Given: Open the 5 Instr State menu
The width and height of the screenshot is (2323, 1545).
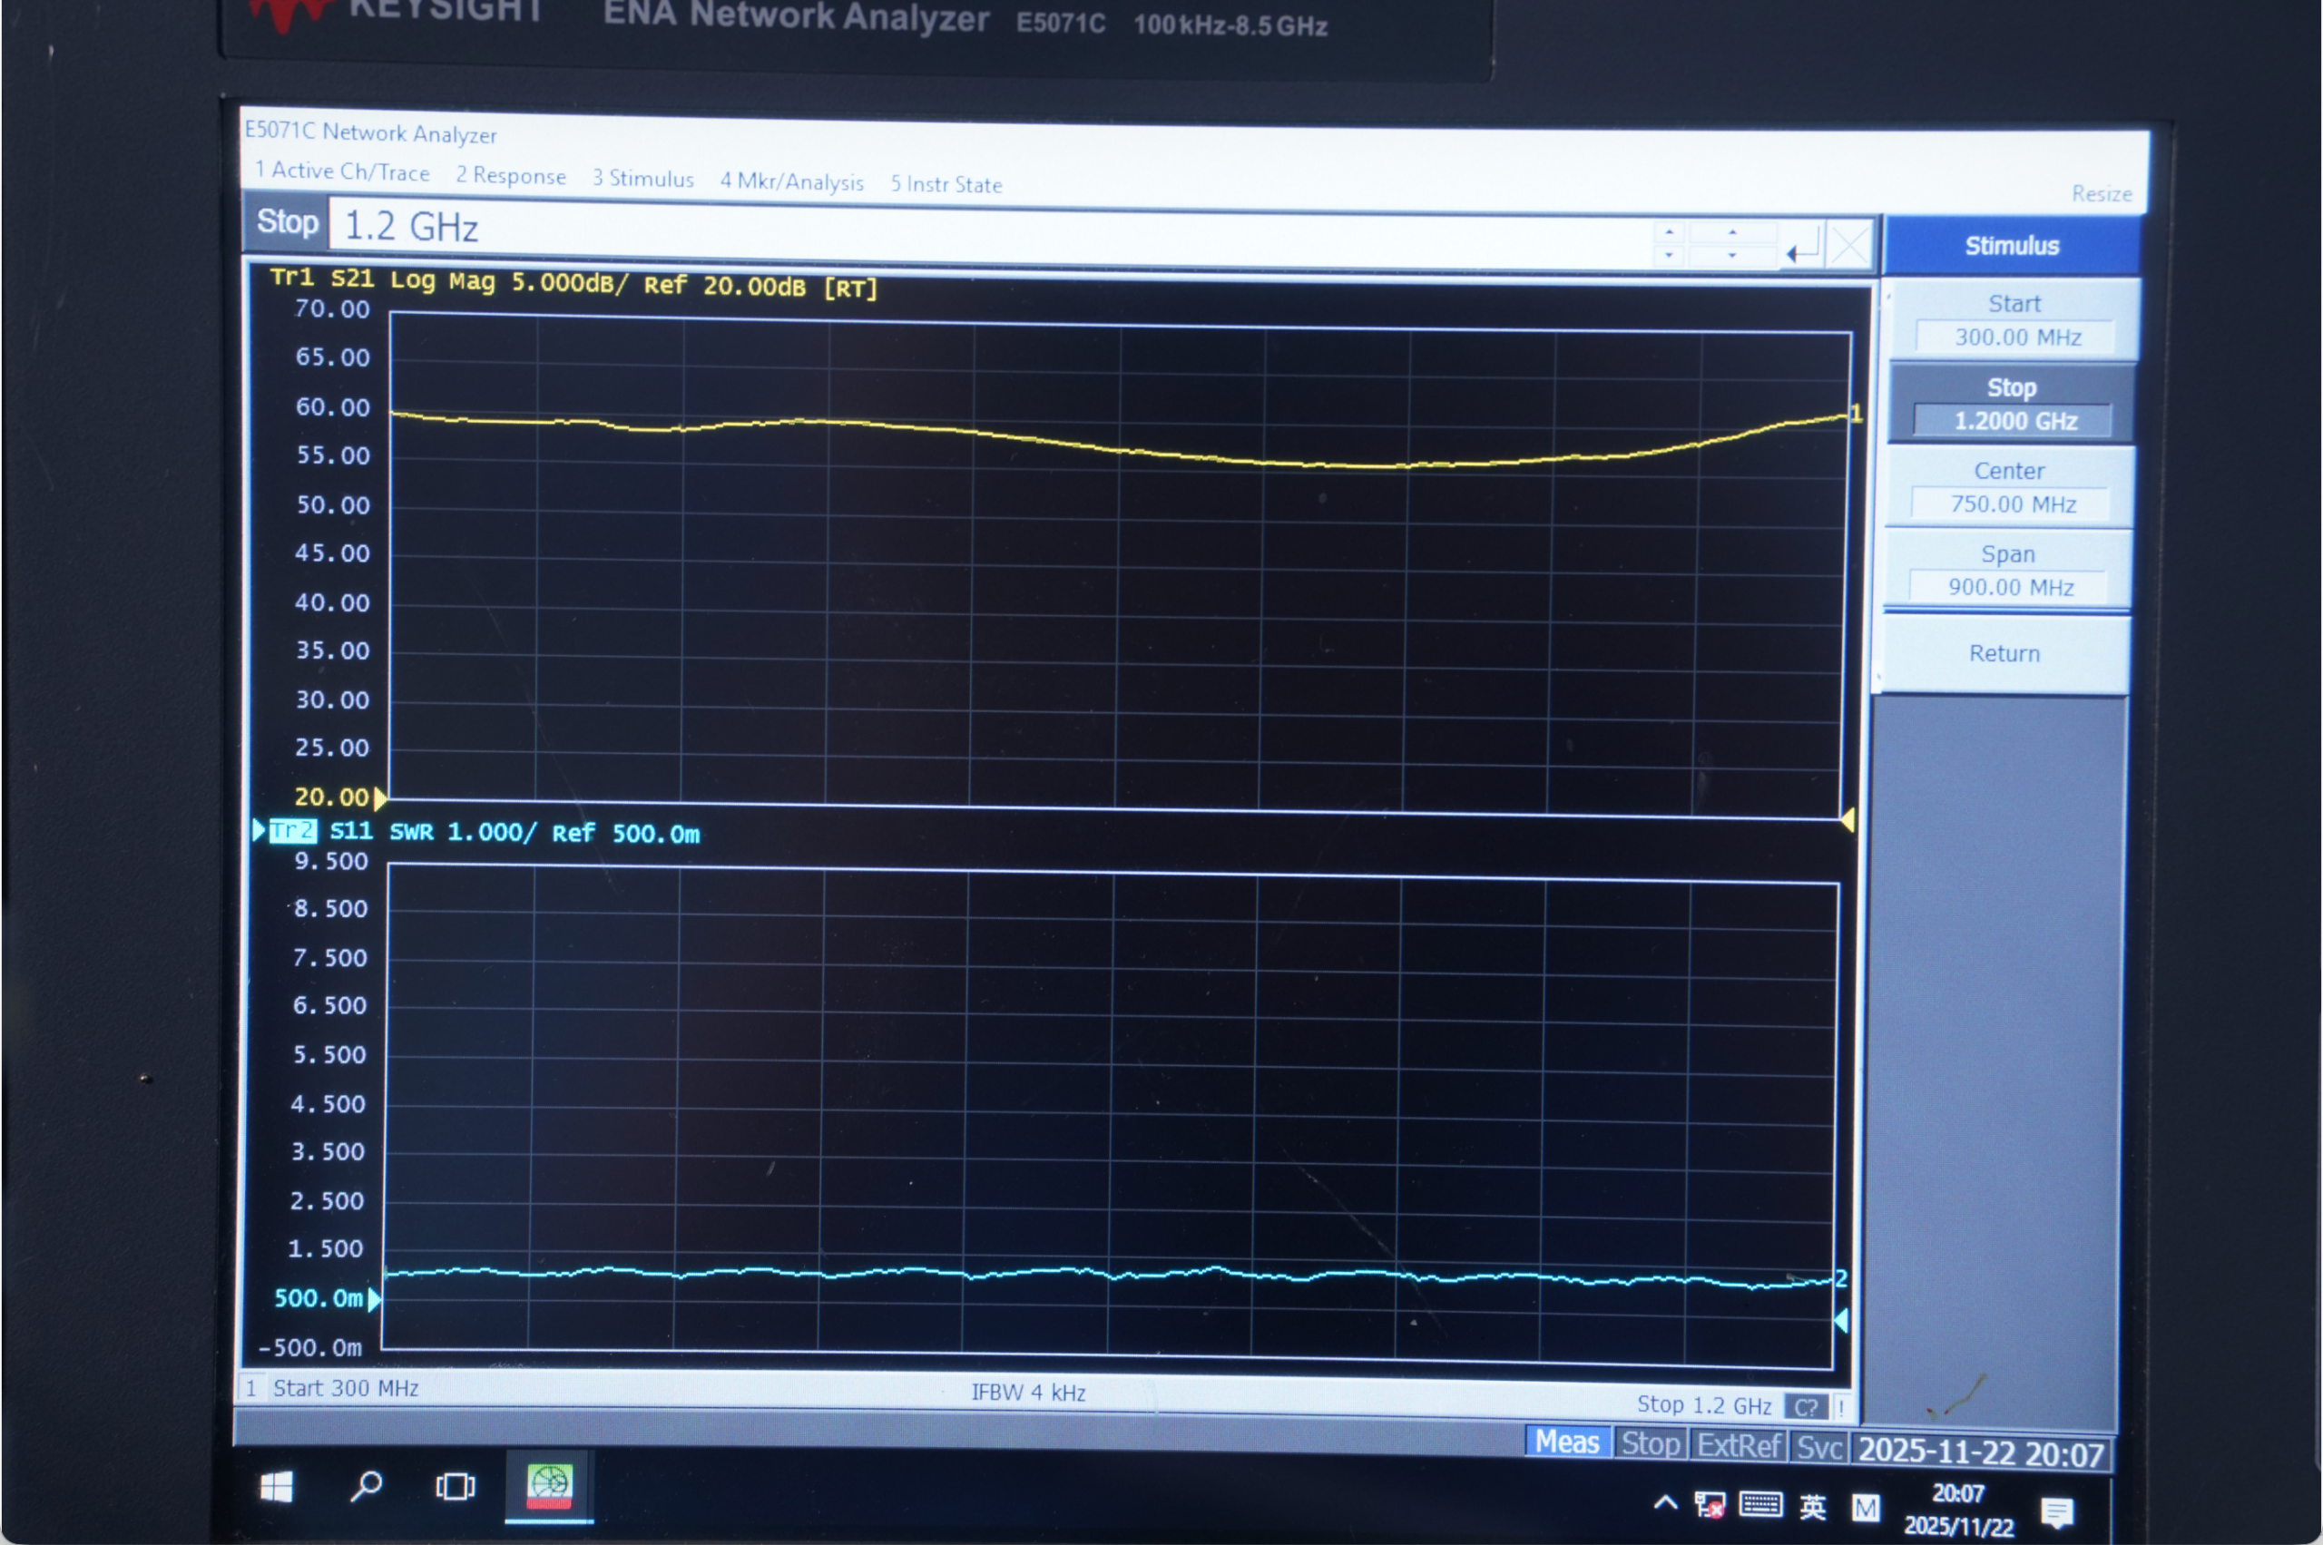Looking at the screenshot, I should tap(946, 184).
